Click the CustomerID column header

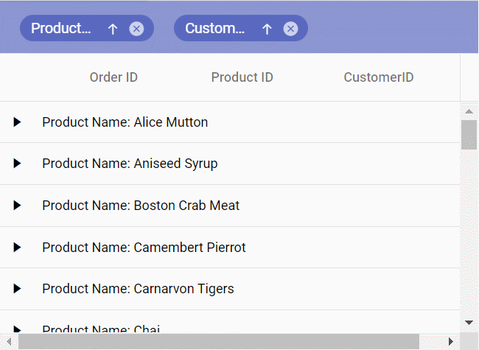point(379,77)
